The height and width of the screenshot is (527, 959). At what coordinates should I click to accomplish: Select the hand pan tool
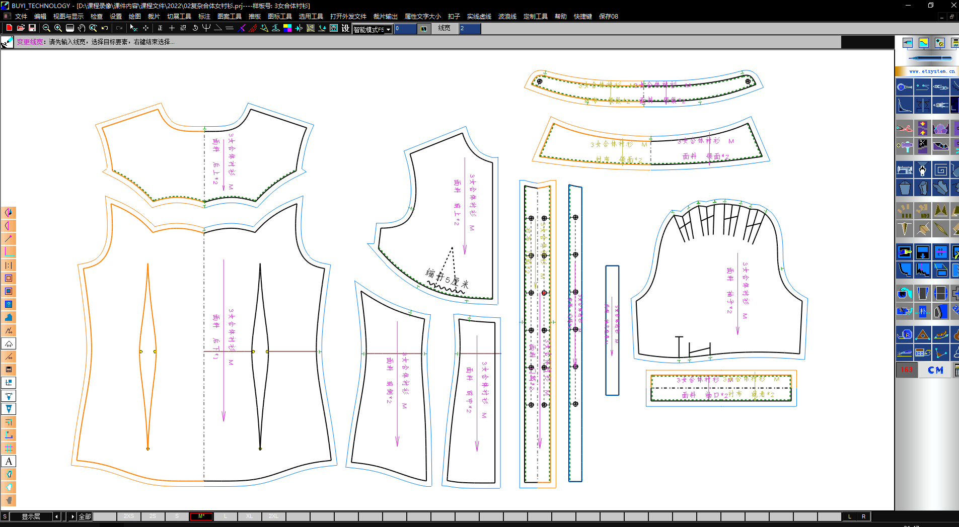coord(82,28)
